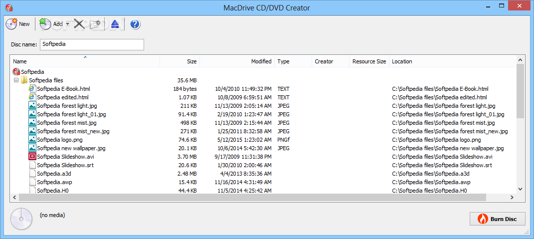Viewport: 534px width, 239px height.
Task: Click image icon of Softpedia forest mist_new.jpg
Action: click(32, 131)
